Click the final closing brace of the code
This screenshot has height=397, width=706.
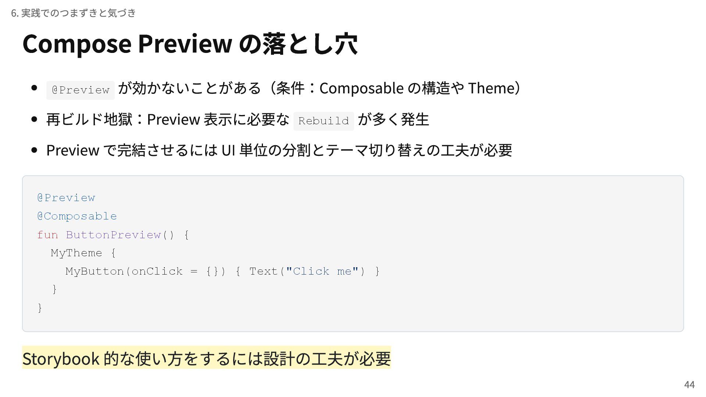40,308
